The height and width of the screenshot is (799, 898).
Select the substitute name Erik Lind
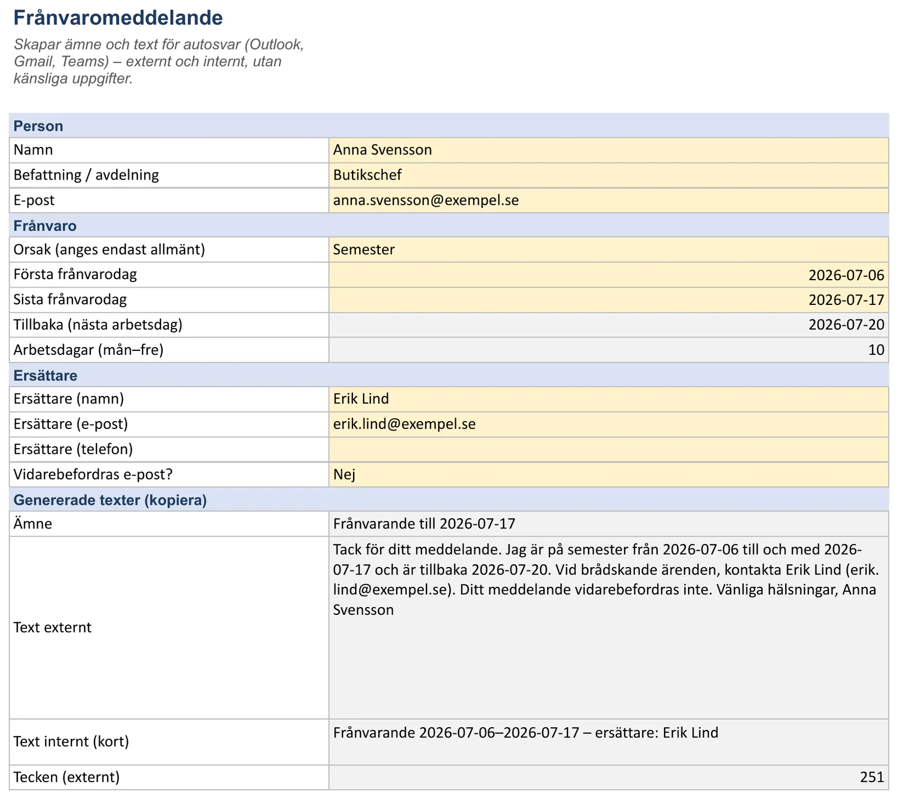tap(608, 399)
